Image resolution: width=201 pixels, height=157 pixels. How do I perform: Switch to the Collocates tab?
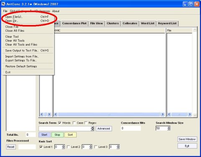pos(130,23)
